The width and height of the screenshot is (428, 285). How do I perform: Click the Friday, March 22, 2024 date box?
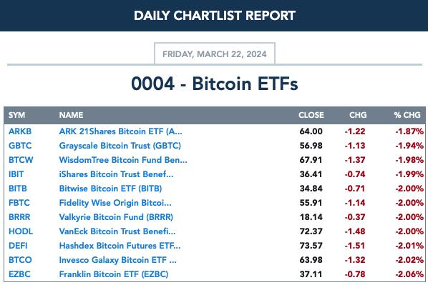(x=215, y=54)
